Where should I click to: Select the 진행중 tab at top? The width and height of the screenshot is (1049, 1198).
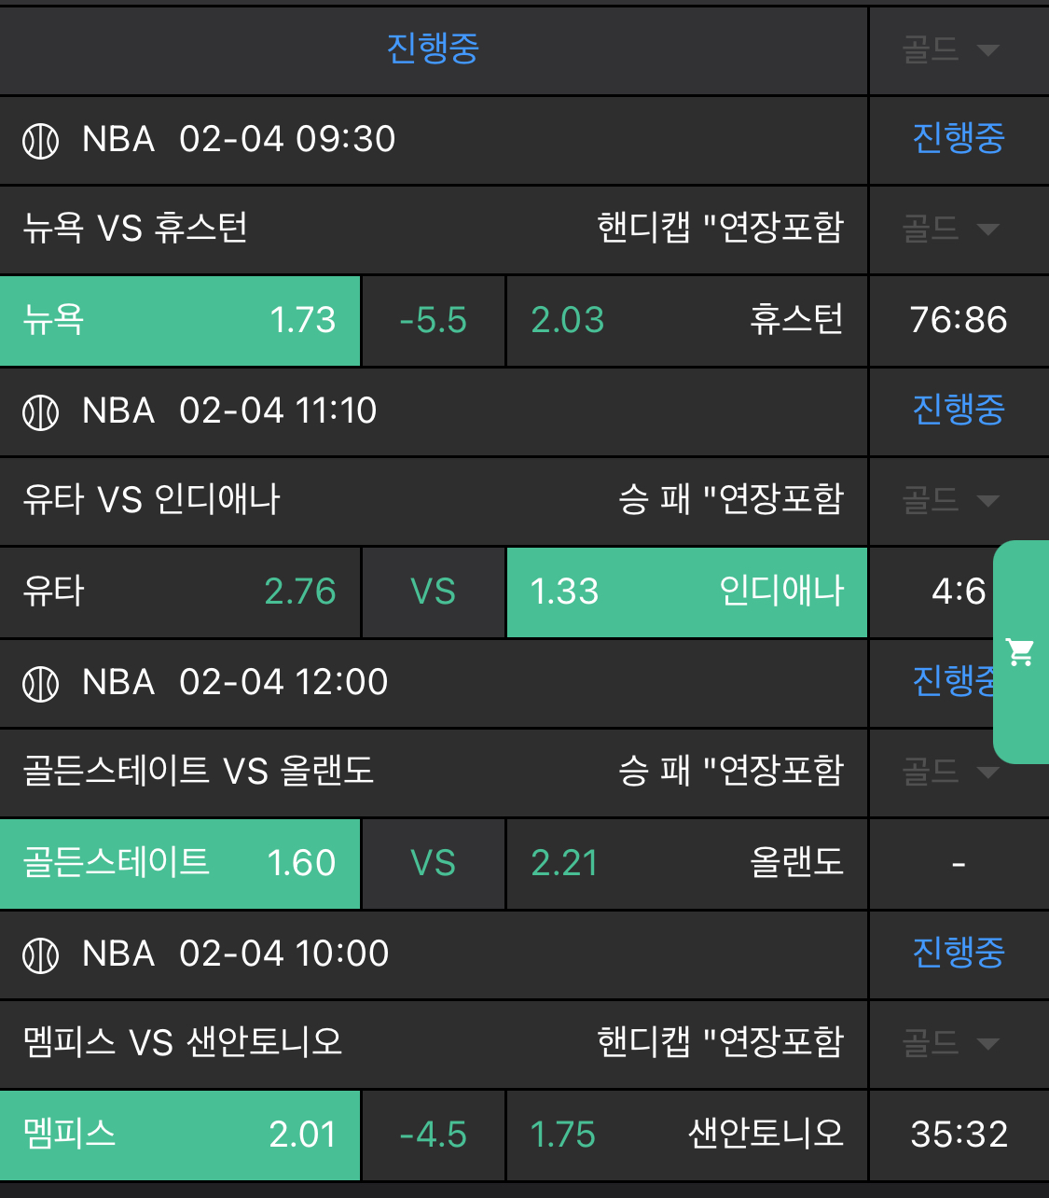coord(433,49)
